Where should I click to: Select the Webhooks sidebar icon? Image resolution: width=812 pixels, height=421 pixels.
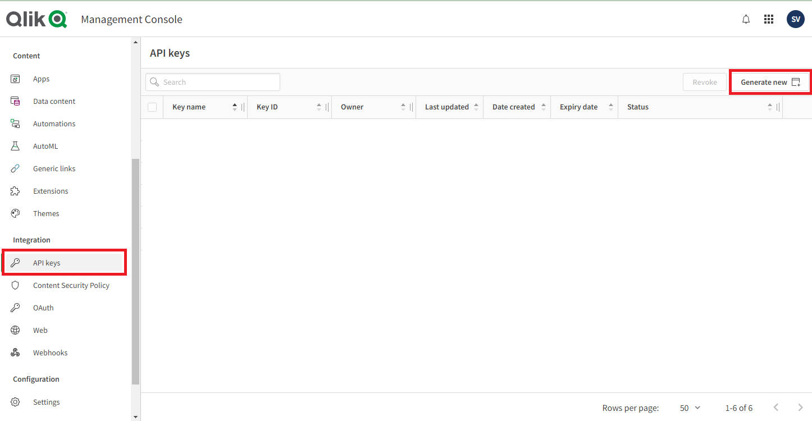(15, 353)
